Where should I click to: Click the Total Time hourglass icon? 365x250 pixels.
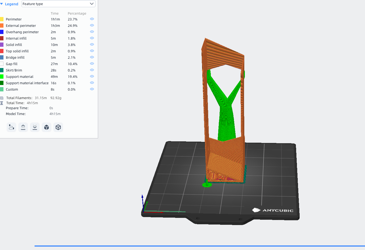pyautogui.click(x=2, y=103)
